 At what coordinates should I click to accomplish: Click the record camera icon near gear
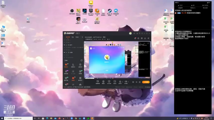pyautogui.click(x=133, y=82)
